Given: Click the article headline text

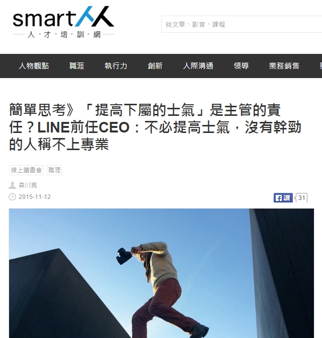Looking at the screenshot, I should [x=155, y=127].
